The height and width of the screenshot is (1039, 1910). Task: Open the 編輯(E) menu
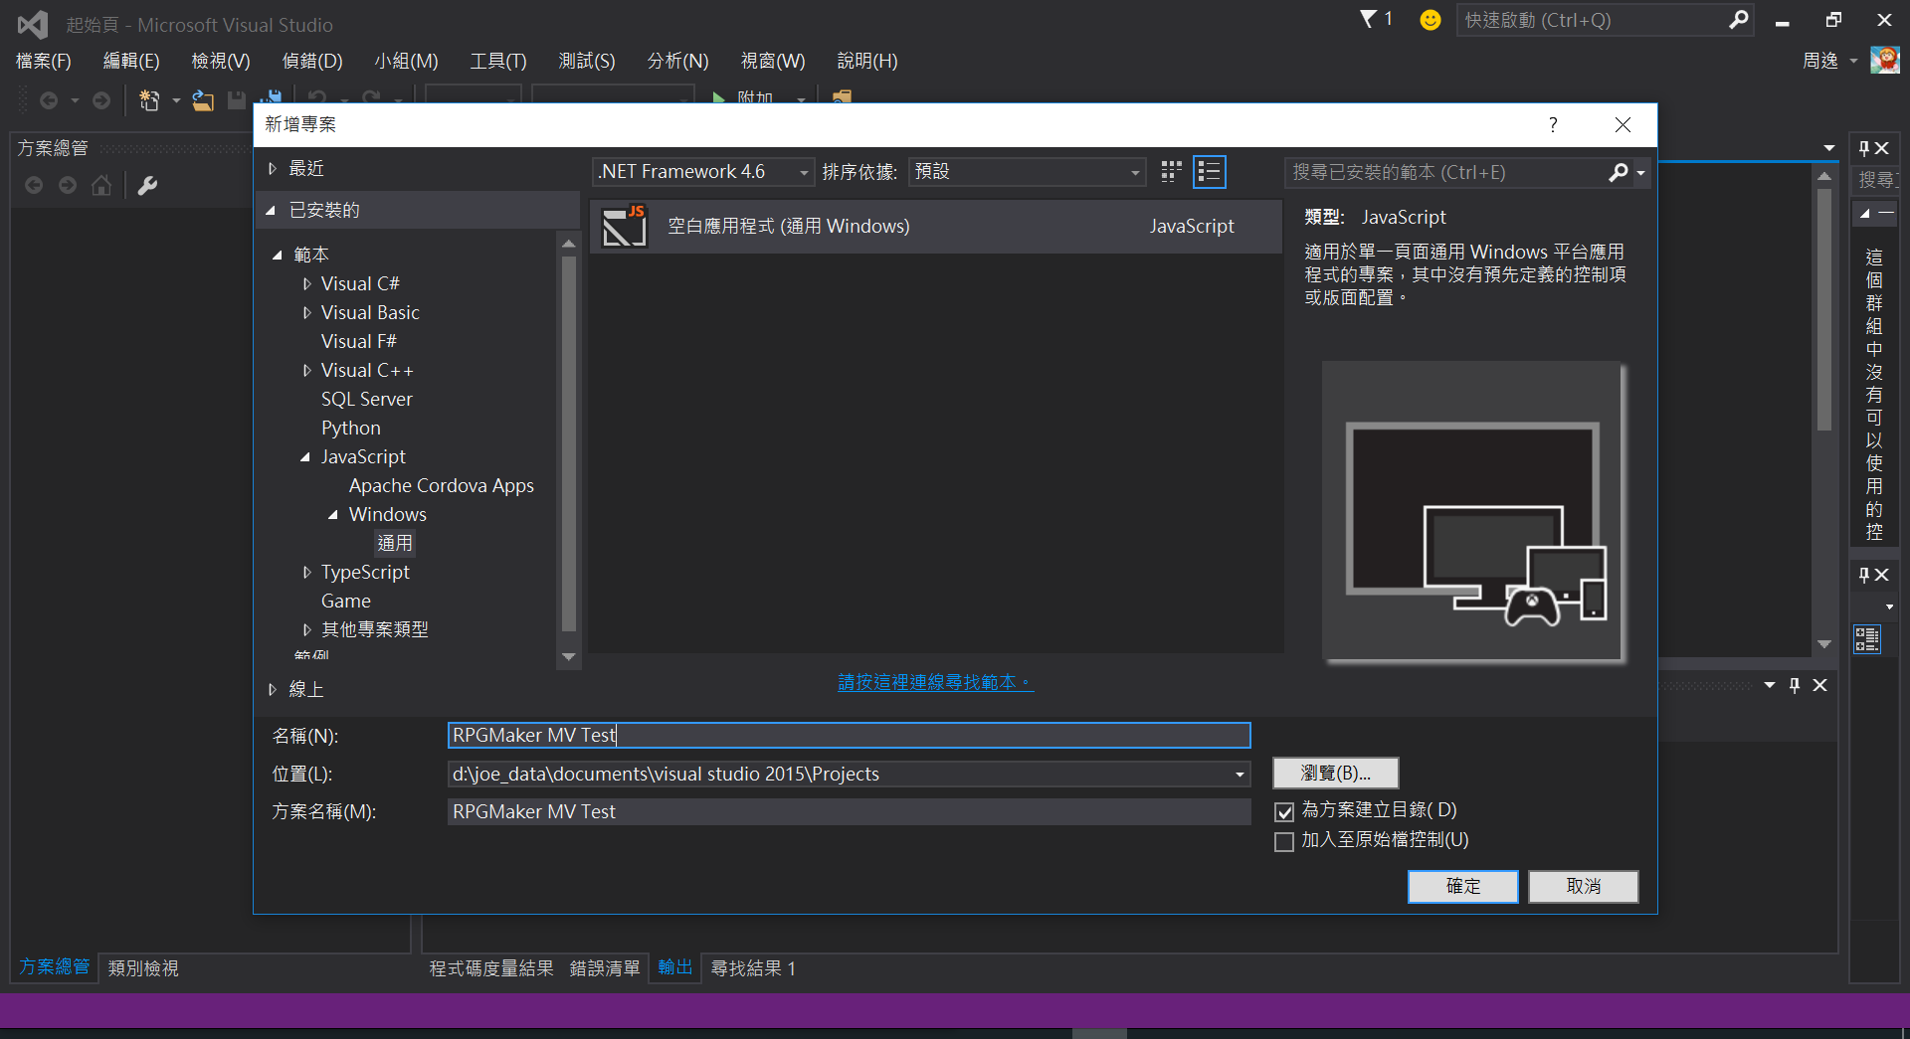tap(131, 61)
